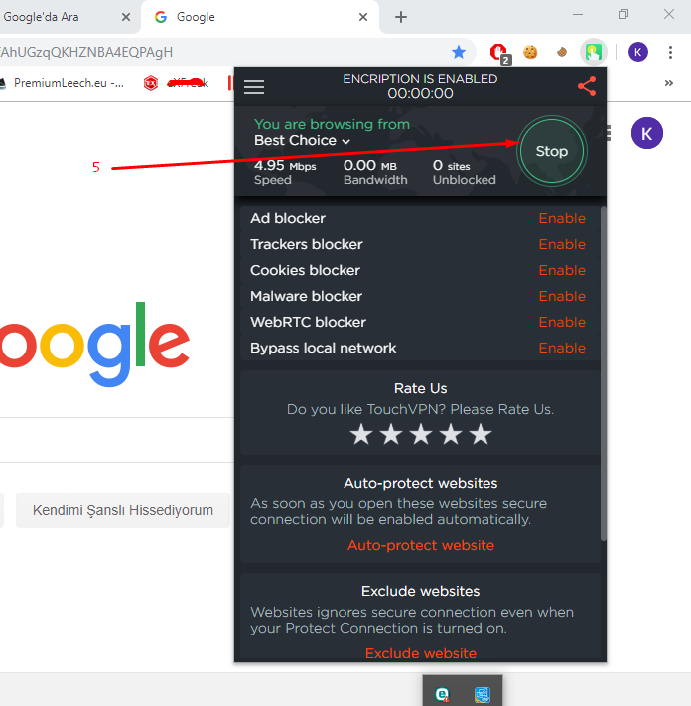Enable the Trackers blocker
Viewport: 691px width, 706px height.
coord(562,244)
